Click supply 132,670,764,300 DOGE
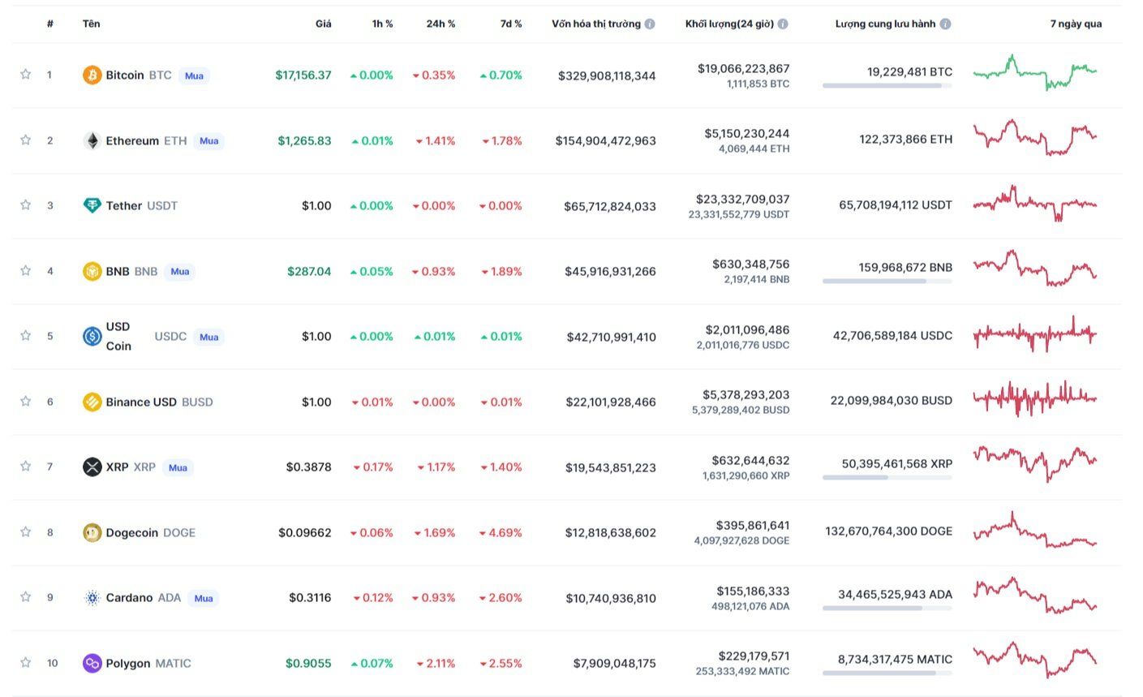Viewport: 1143px width, 697px height. (x=889, y=531)
